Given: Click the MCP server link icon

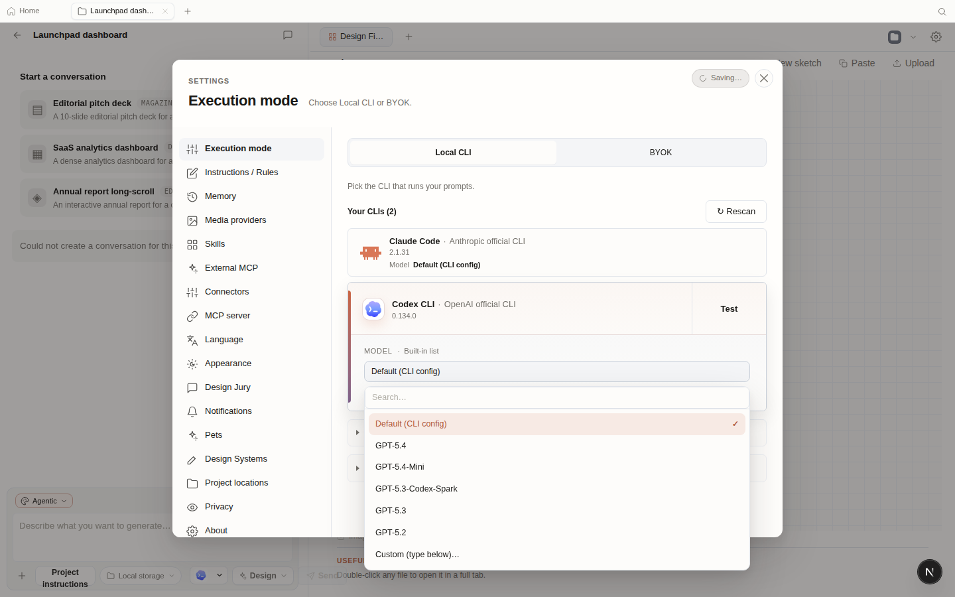Looking at the screenshot, I should [x=192, y=316].
